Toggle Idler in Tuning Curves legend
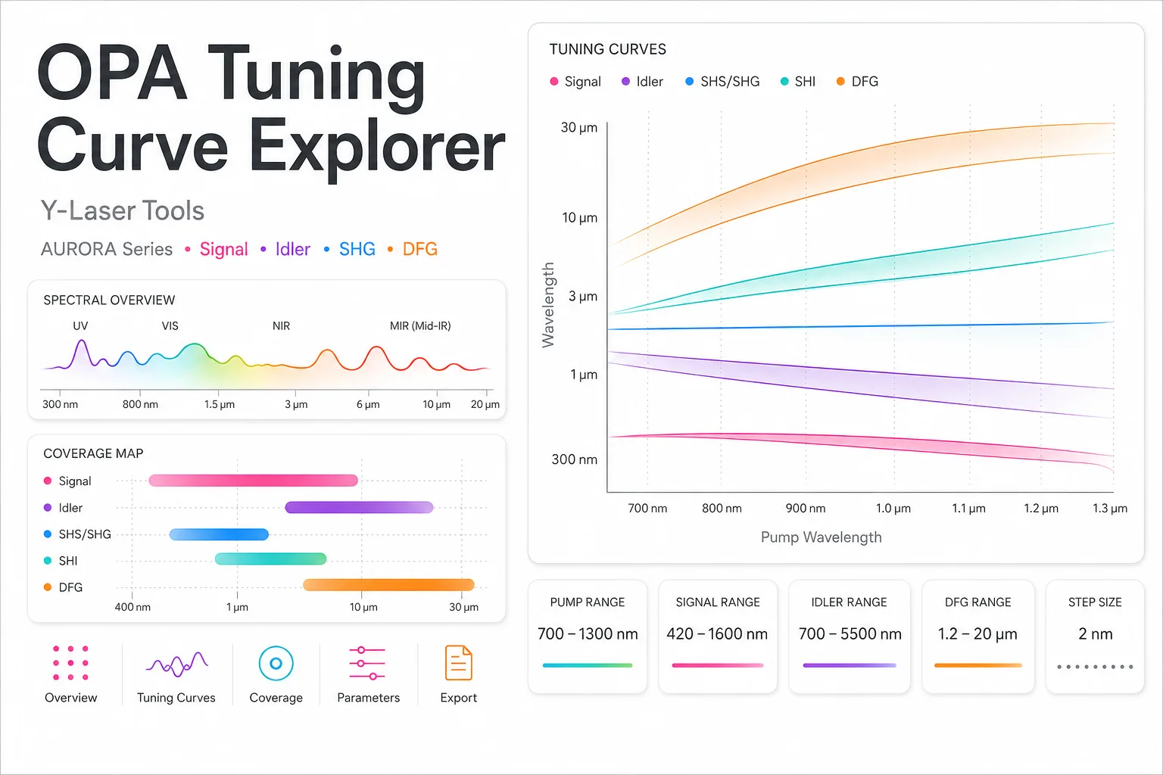Screen dimensions: 1163x775 point(642,82)
